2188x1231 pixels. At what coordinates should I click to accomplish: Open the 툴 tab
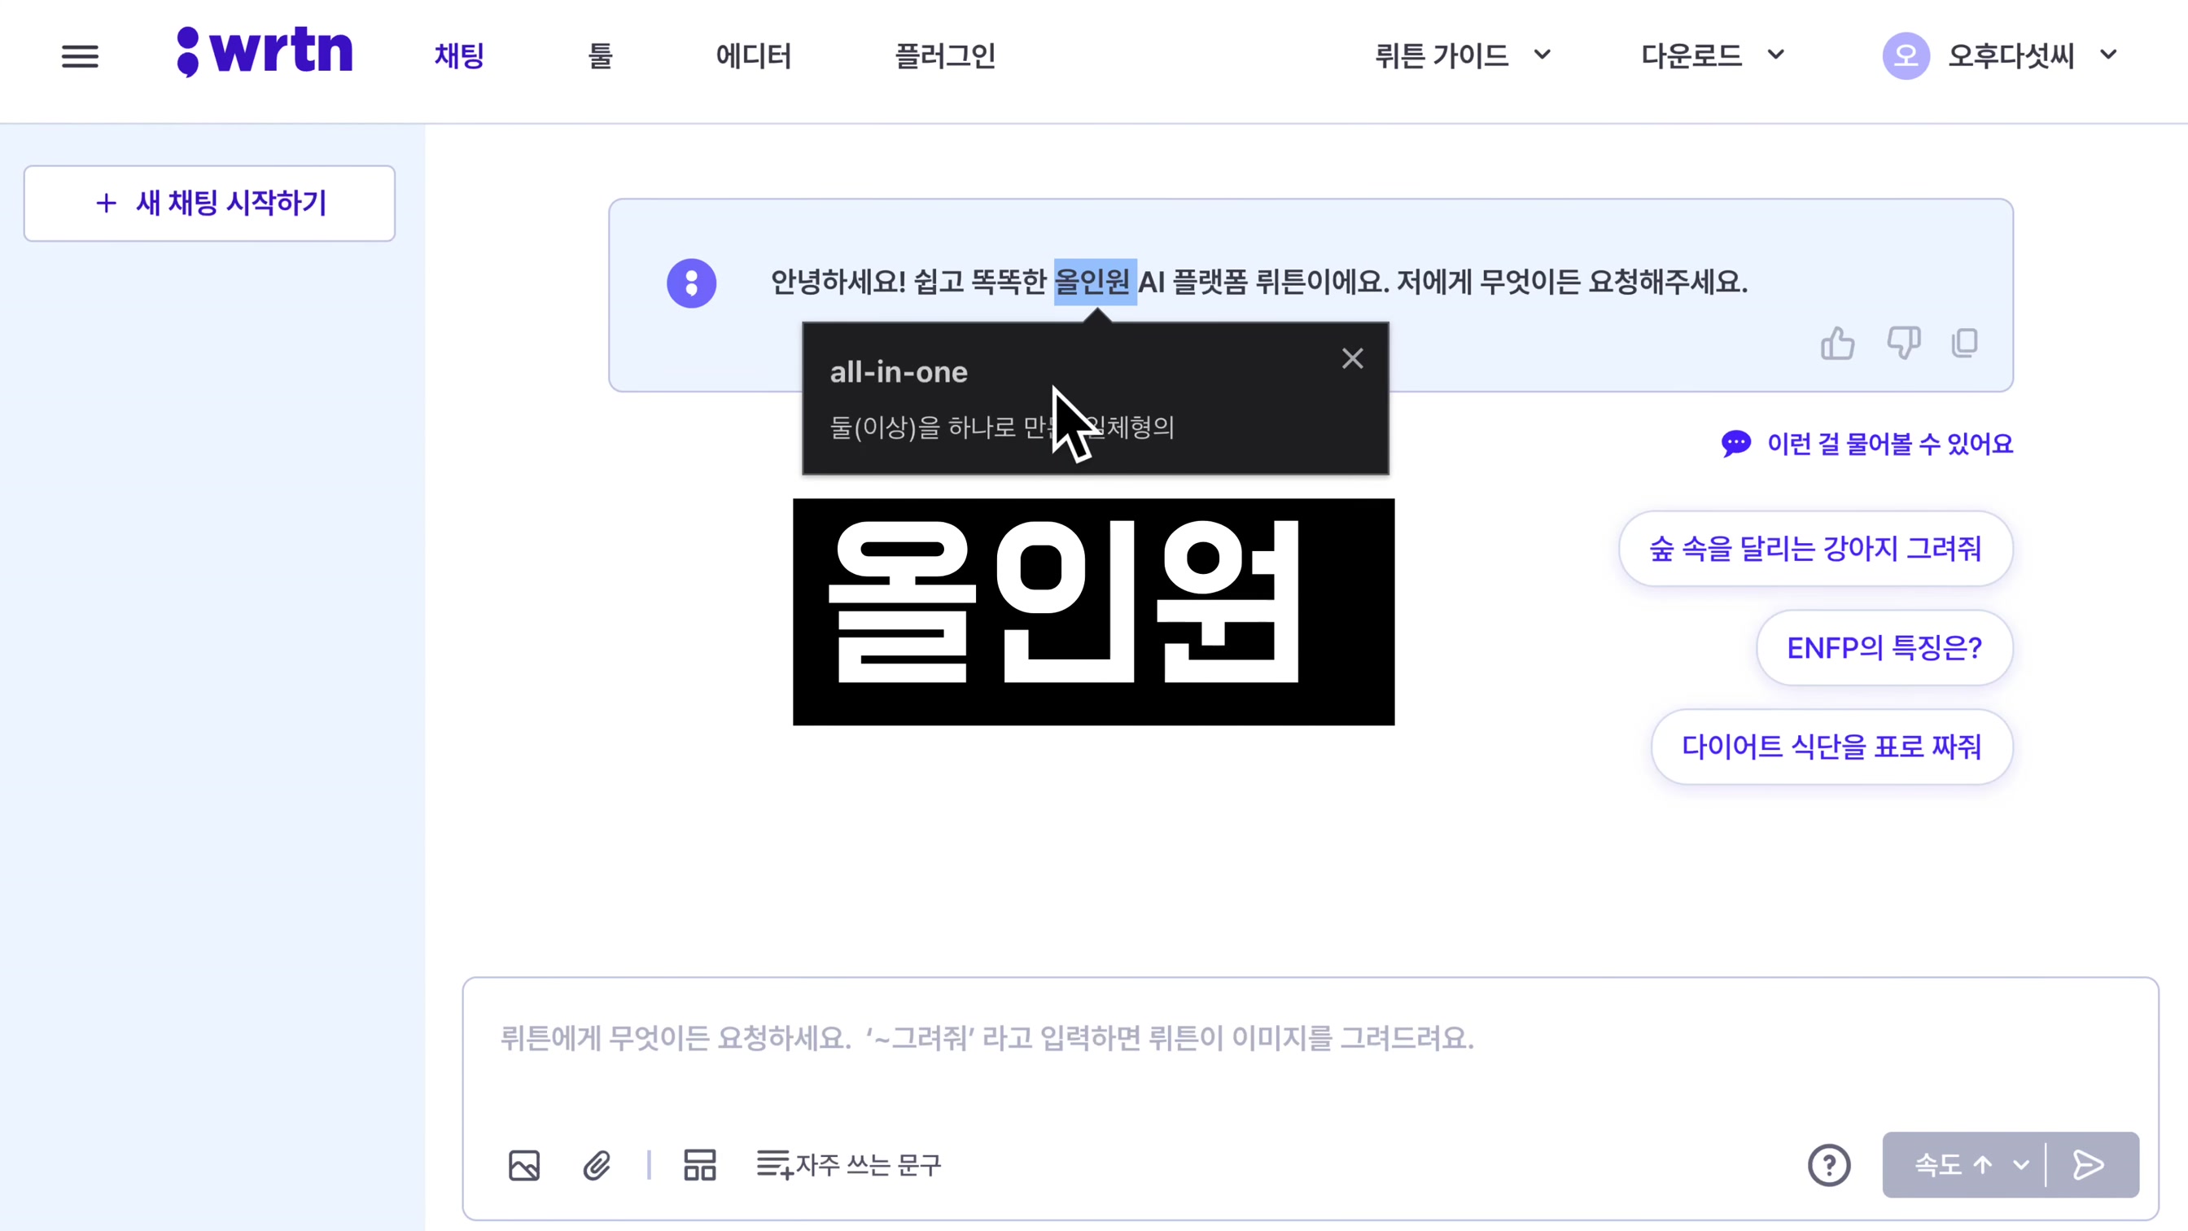(x=601, y=56)
